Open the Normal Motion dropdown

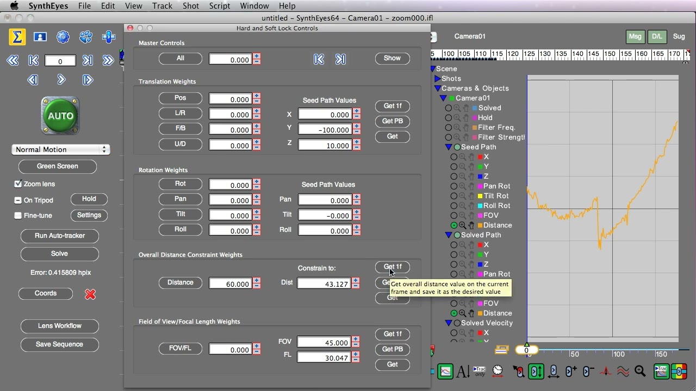(x=60, y=149)
